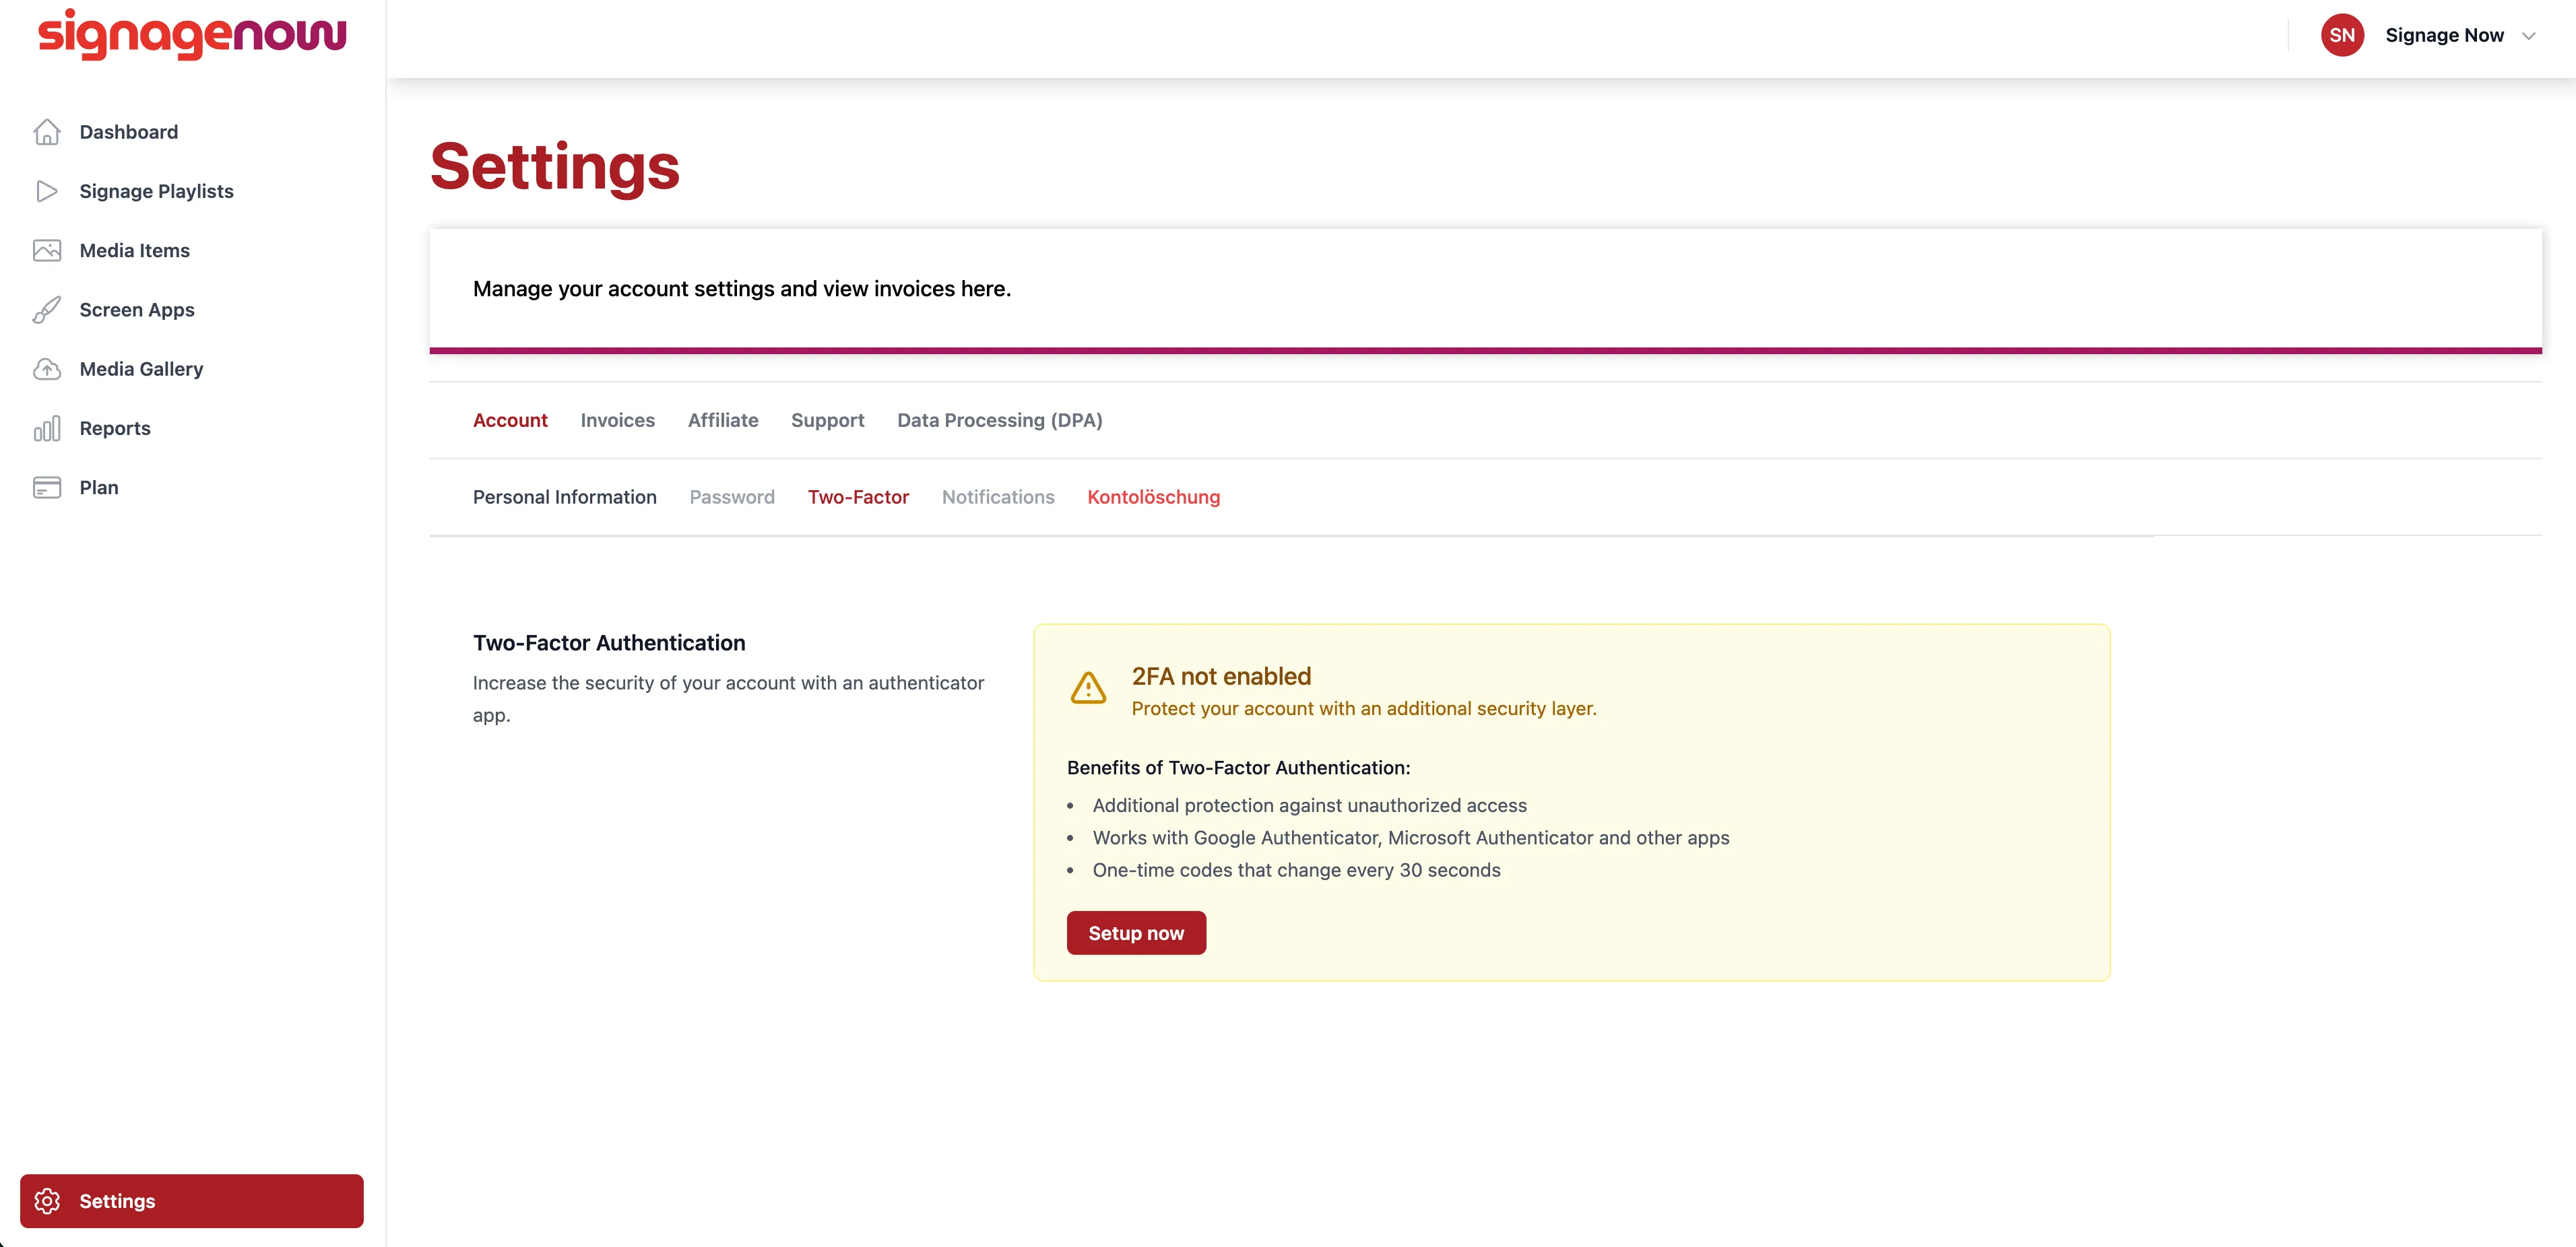Viewport: 2576px width, 1247px height.
Task: Click the Media Items picture icon
Action: [x=47, y=250]
